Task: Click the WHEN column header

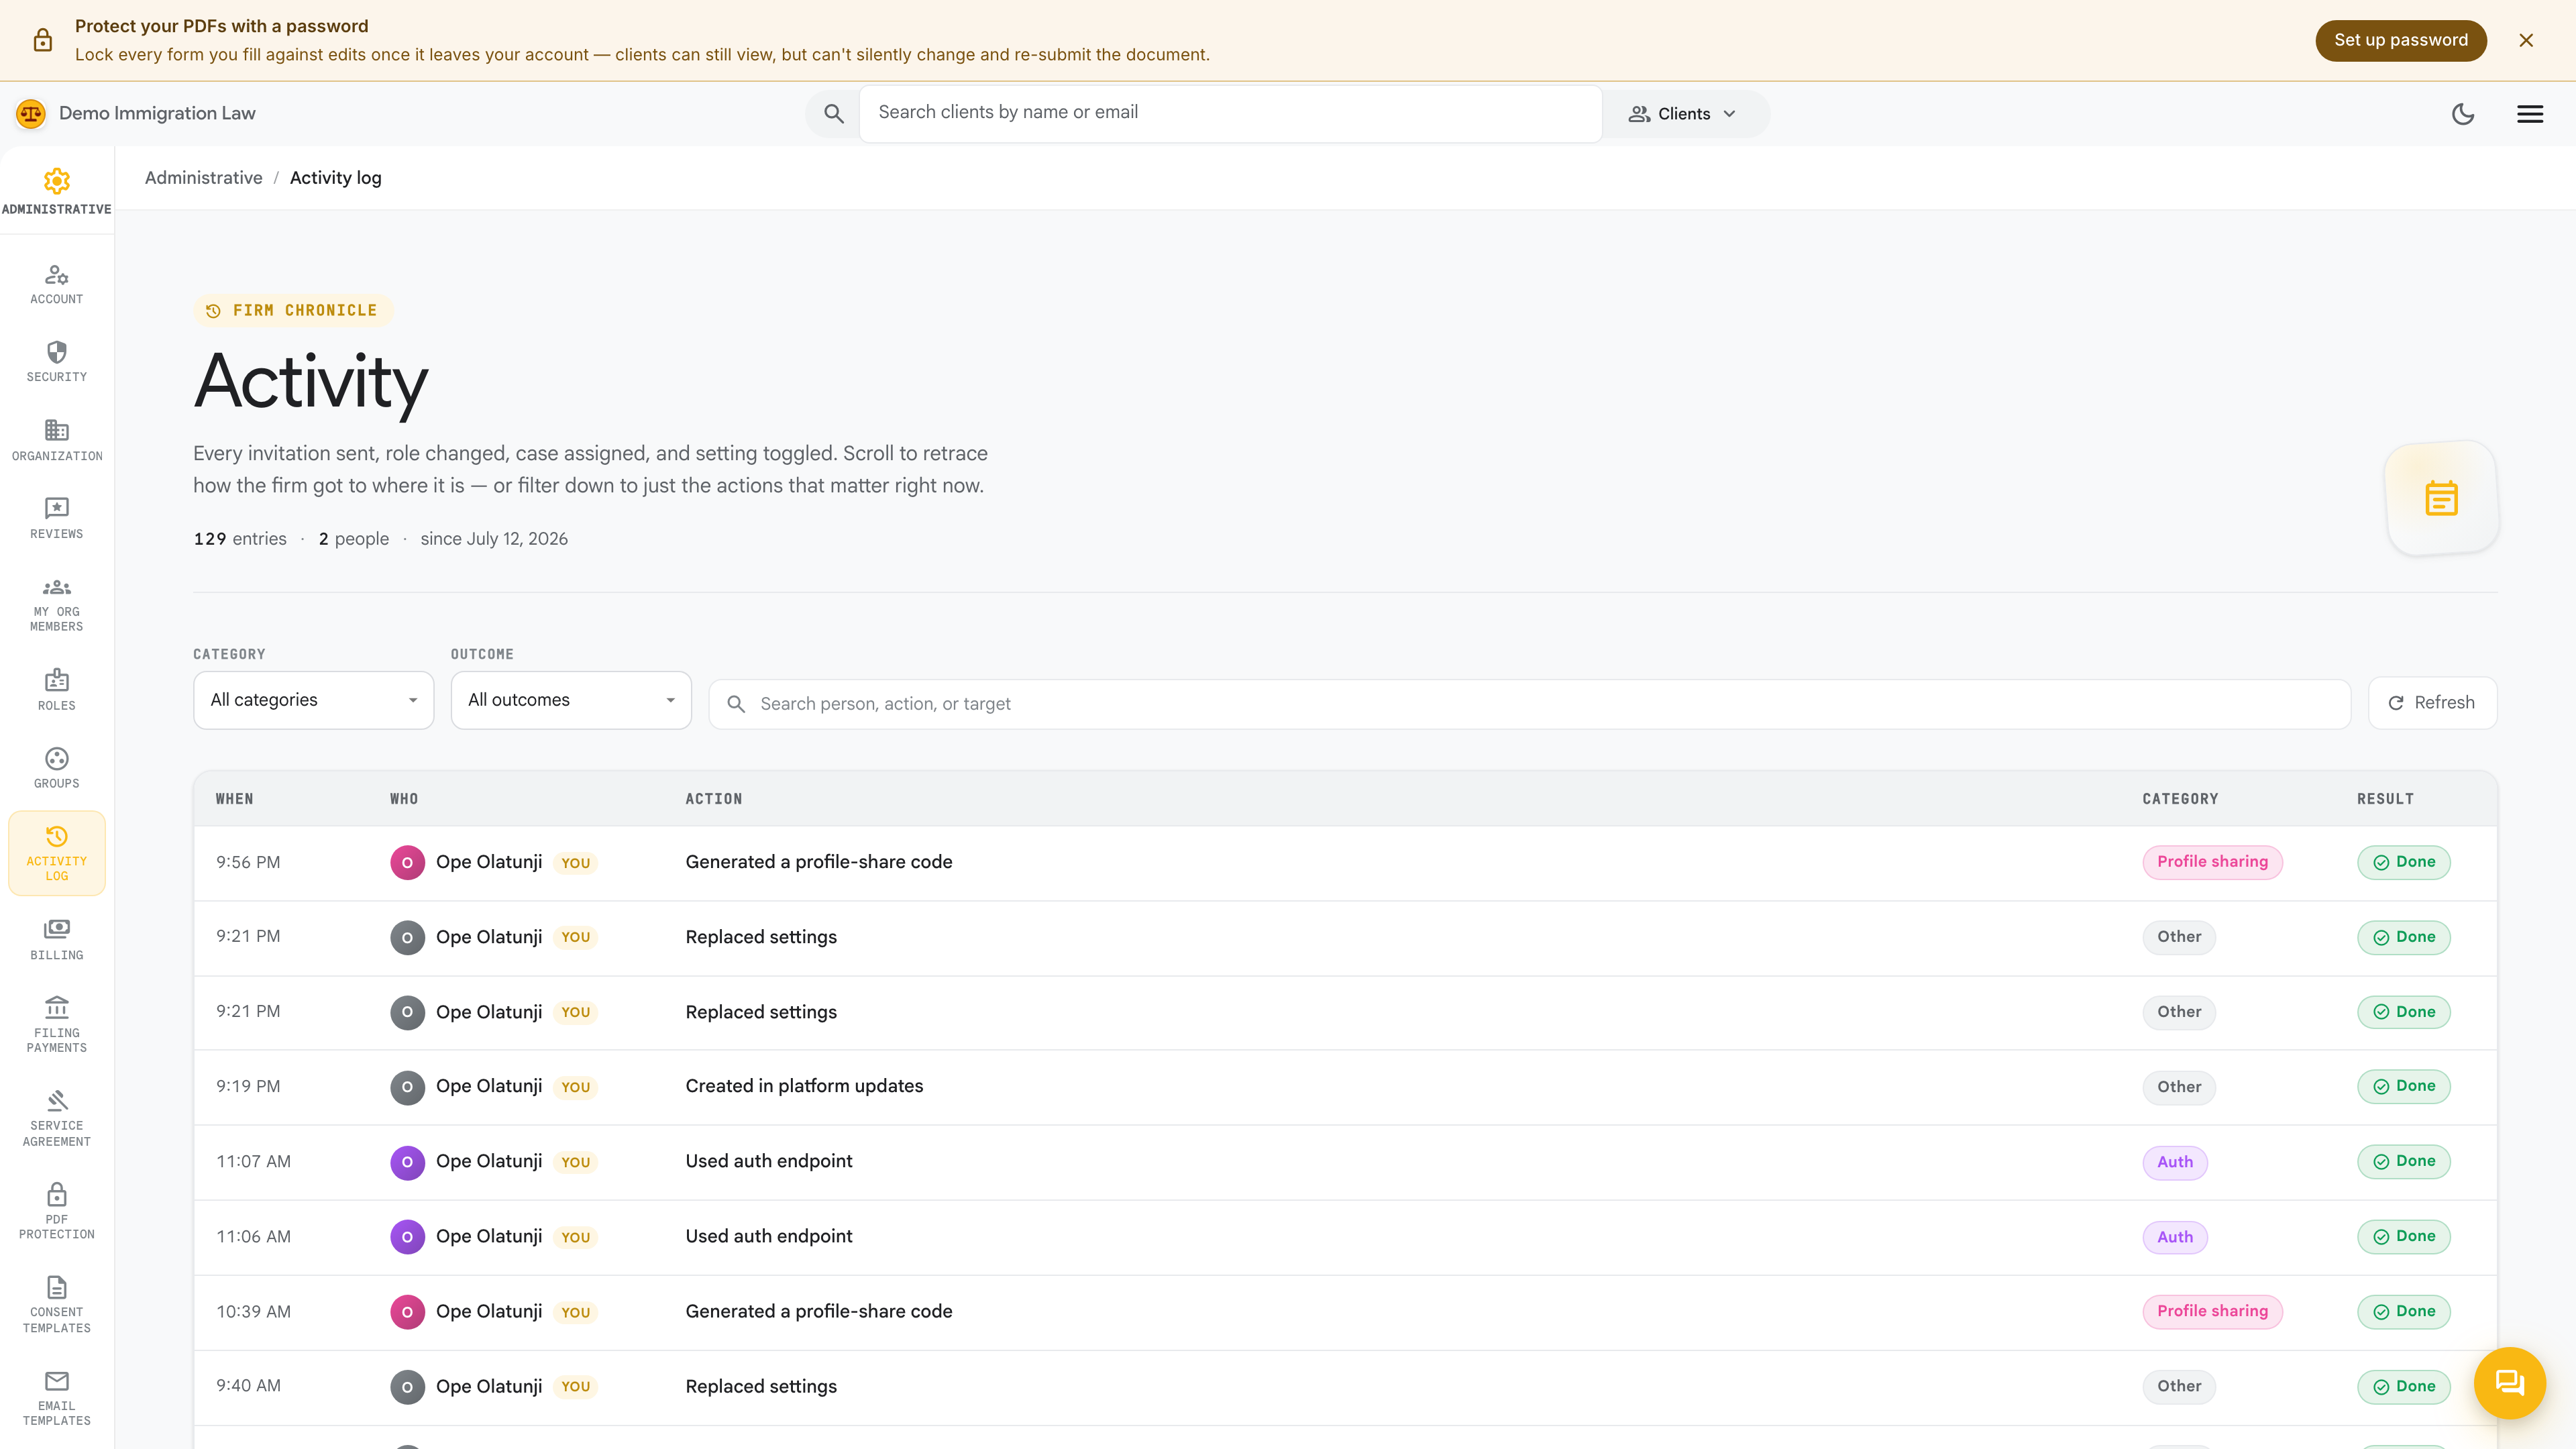Action: click(x=234, y=799)
